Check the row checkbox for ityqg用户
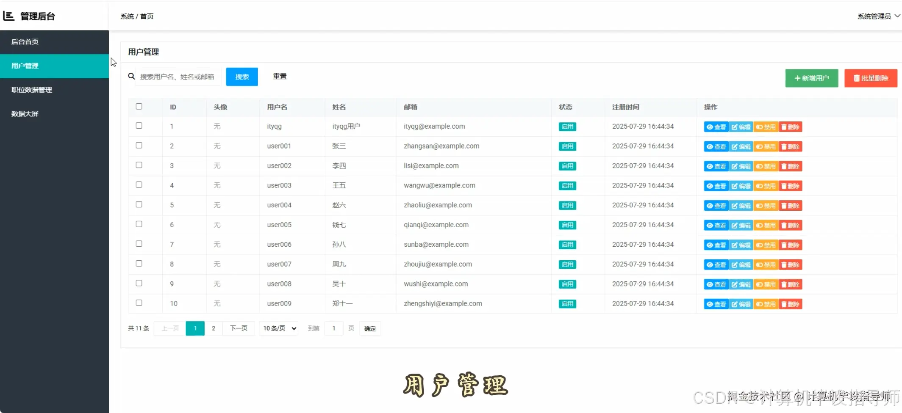 (139, 125)
